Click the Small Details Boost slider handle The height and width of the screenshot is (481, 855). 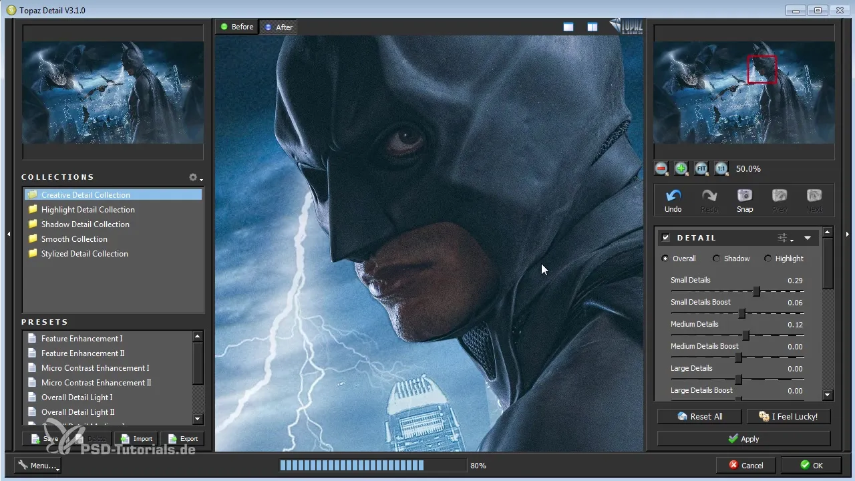741,313
